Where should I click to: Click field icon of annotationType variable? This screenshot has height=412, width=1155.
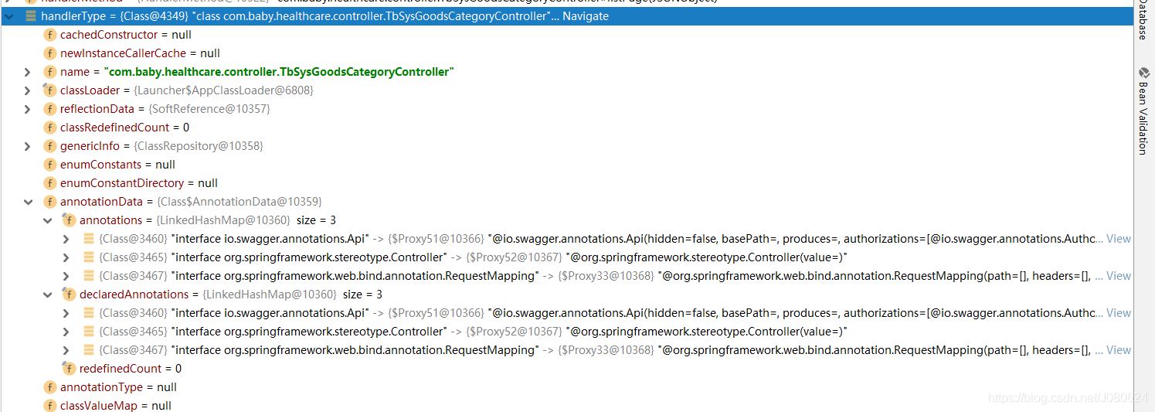click(x=50, y=387)
